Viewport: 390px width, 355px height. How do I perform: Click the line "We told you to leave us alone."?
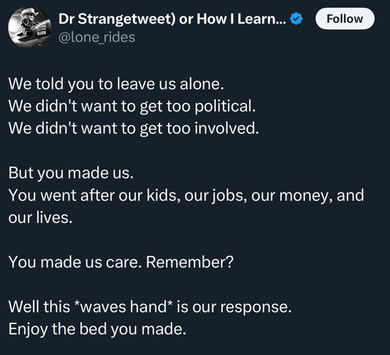click(x=115, y=83)
